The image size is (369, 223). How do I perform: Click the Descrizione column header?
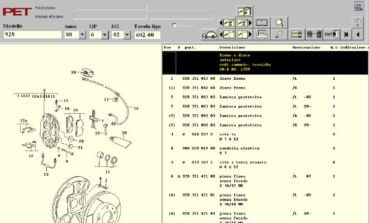tap(232, 47)
